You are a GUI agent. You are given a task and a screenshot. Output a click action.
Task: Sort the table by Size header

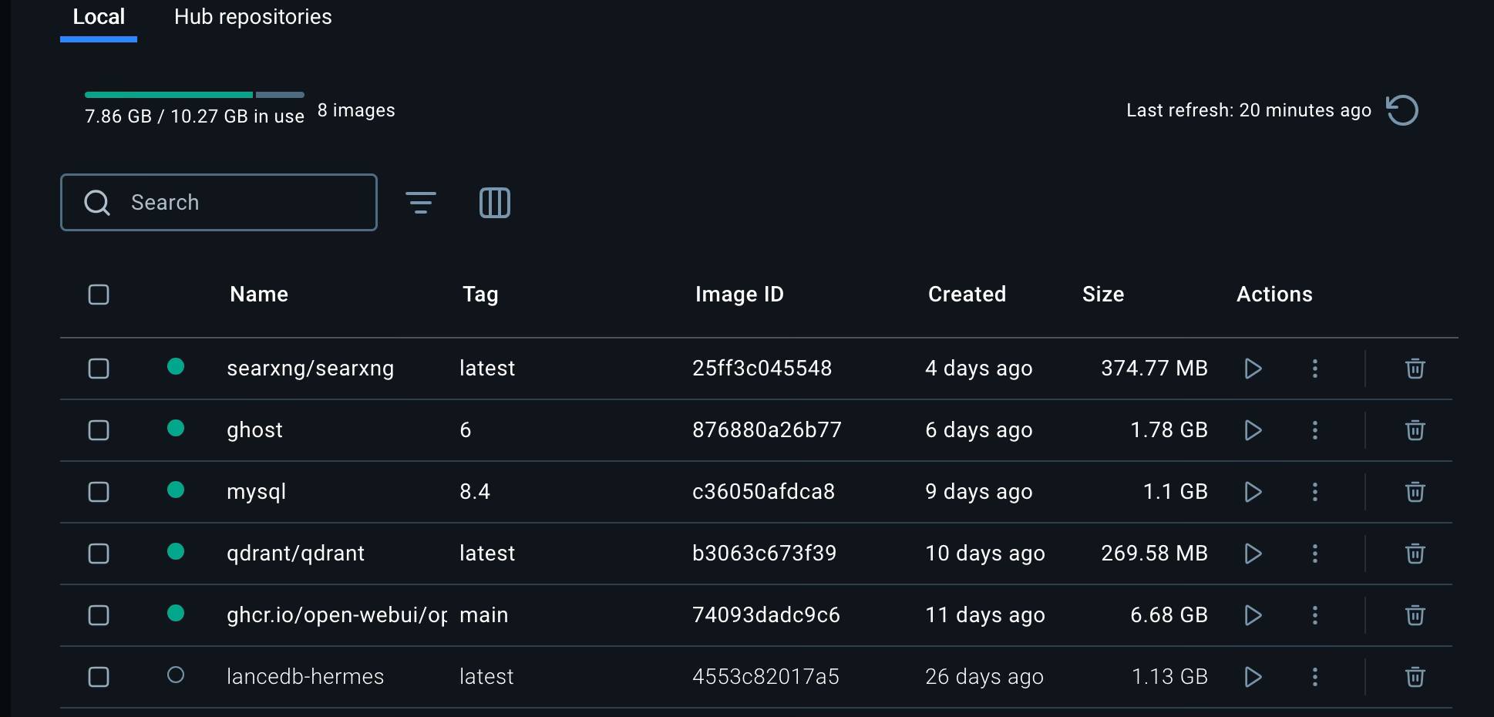point(1103,295)
